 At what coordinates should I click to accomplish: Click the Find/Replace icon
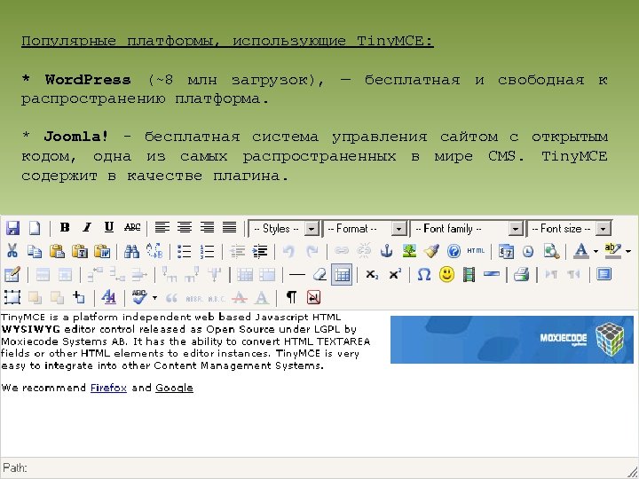[154, 251]
